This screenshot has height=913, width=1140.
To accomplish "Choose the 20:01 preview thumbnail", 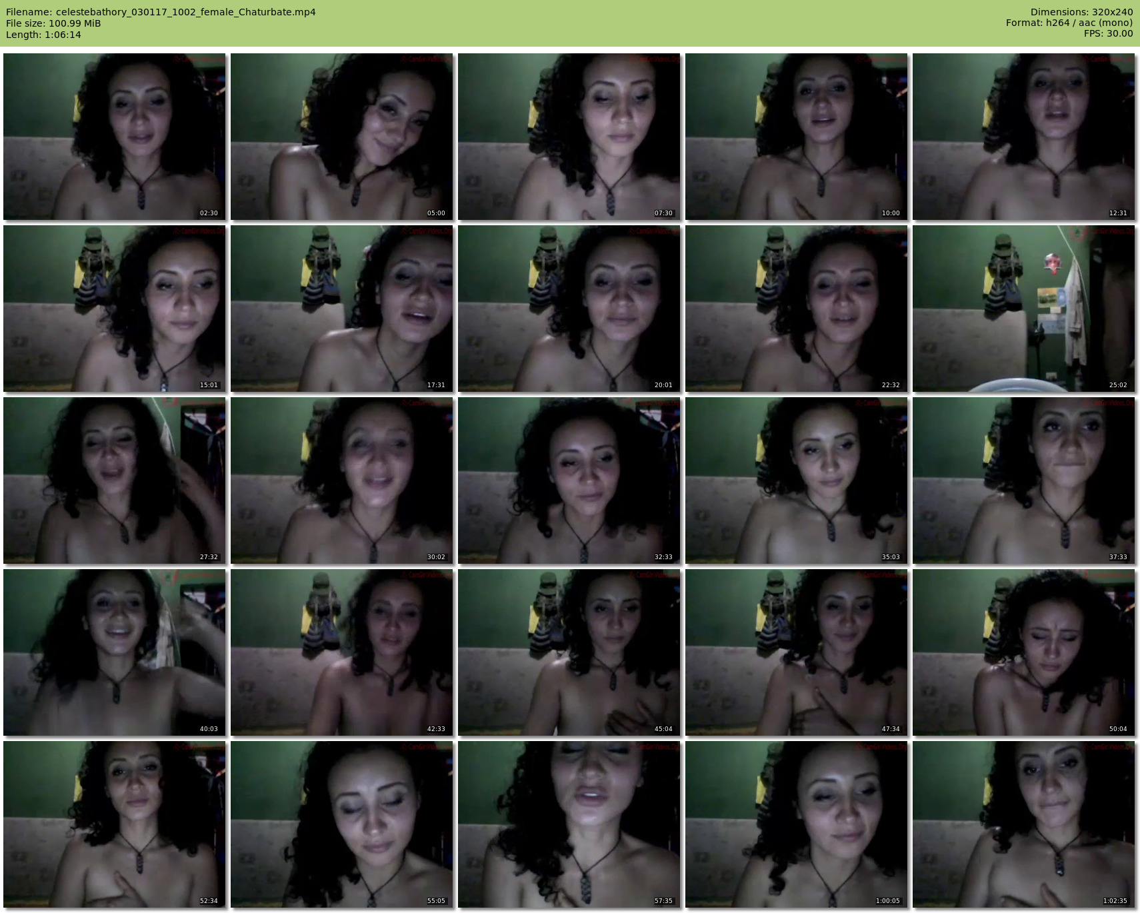I will pos(569,309).
